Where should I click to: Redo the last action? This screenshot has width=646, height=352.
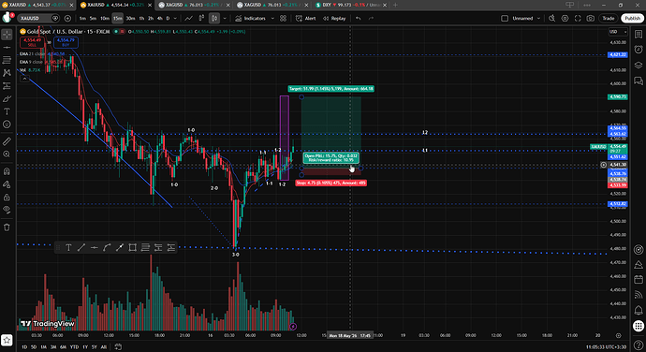[371, 18]
